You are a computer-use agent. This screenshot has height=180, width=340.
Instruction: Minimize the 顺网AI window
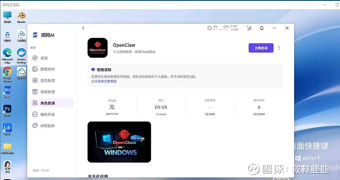click(274, 28)
